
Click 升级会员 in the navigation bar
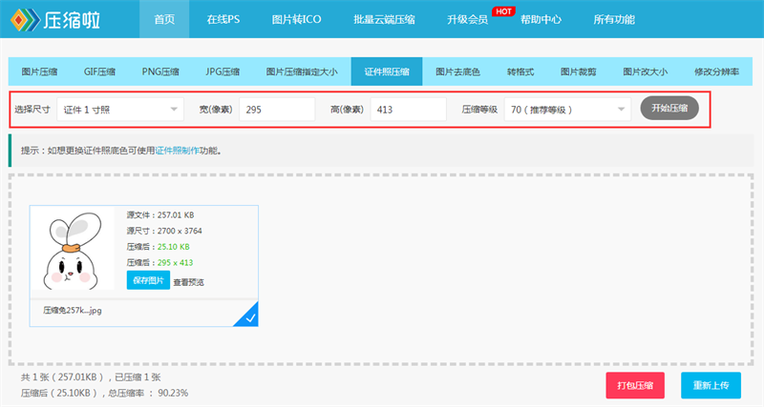467,19
